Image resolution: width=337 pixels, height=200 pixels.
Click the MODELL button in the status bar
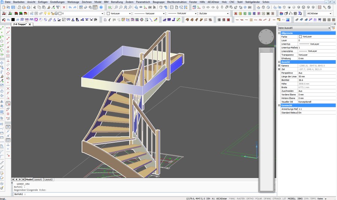[x=291, y=198]
